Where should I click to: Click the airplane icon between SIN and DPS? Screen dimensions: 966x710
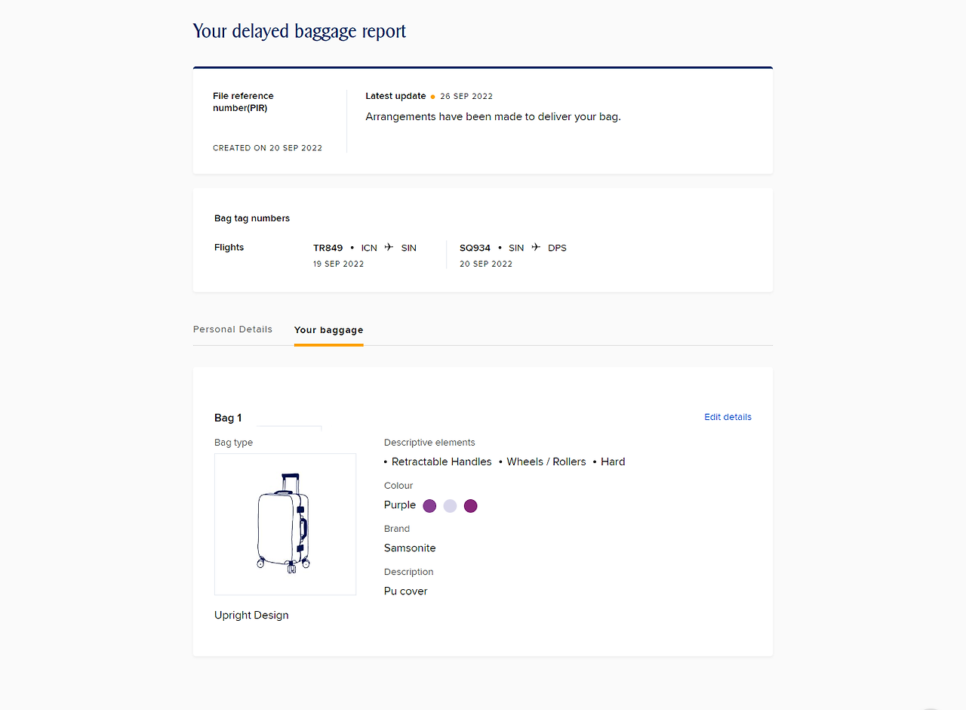pyautogui.click(x=536, y=246)
